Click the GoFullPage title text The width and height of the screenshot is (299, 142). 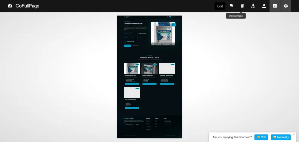pos(28,6)
